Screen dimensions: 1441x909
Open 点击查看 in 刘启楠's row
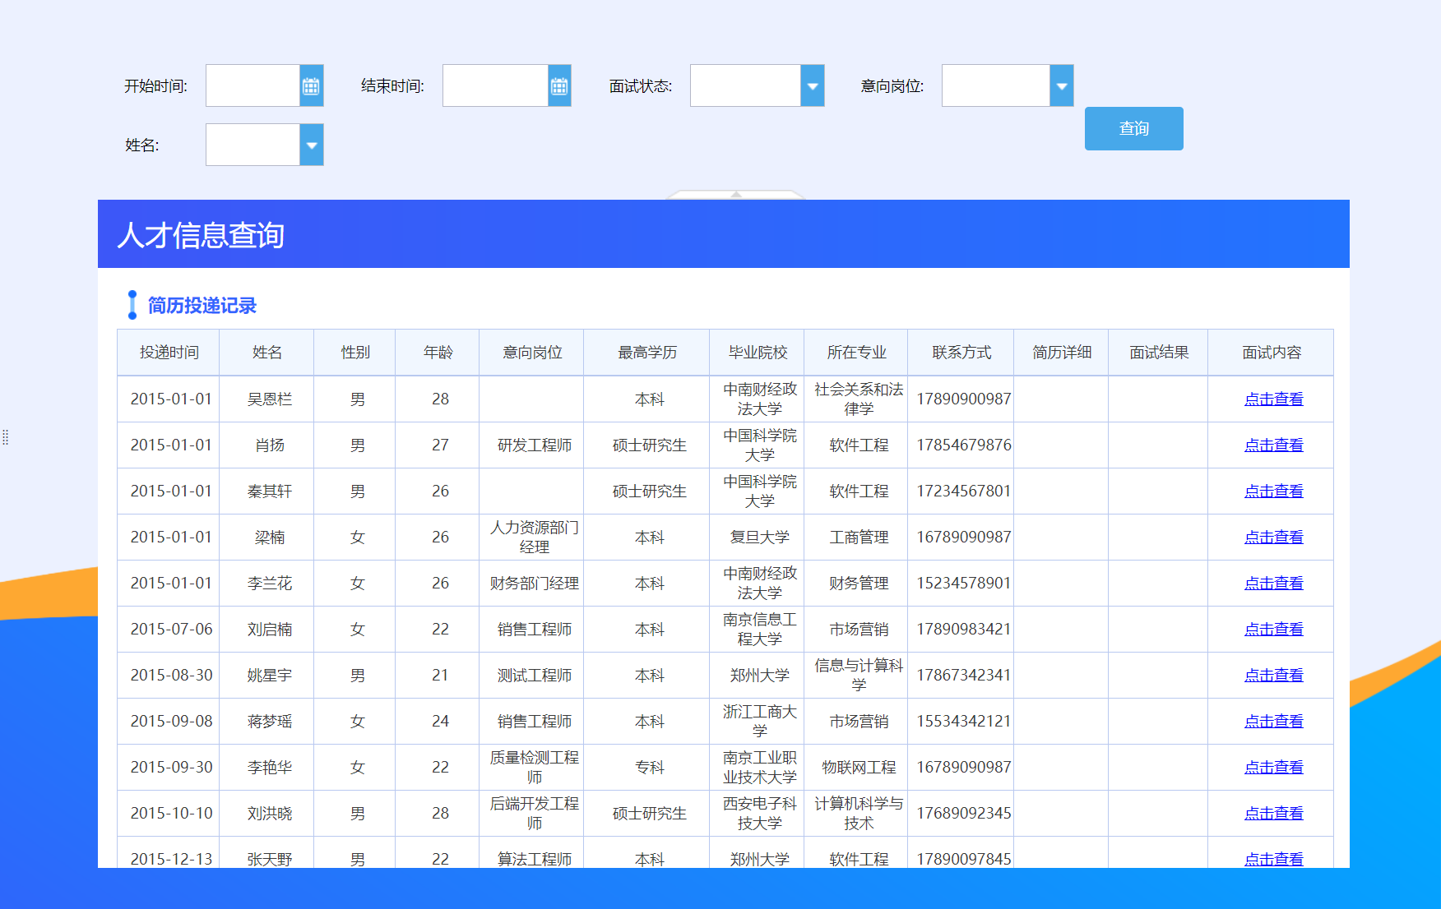[1273, 629]
